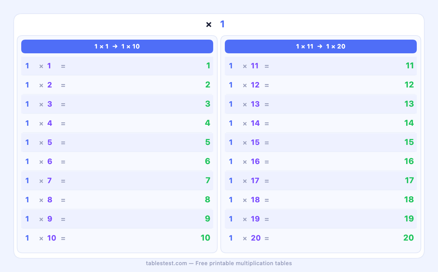
Task: Click the blue number 1 title at top
Action: pyautogui.click(x=222, y=24)
